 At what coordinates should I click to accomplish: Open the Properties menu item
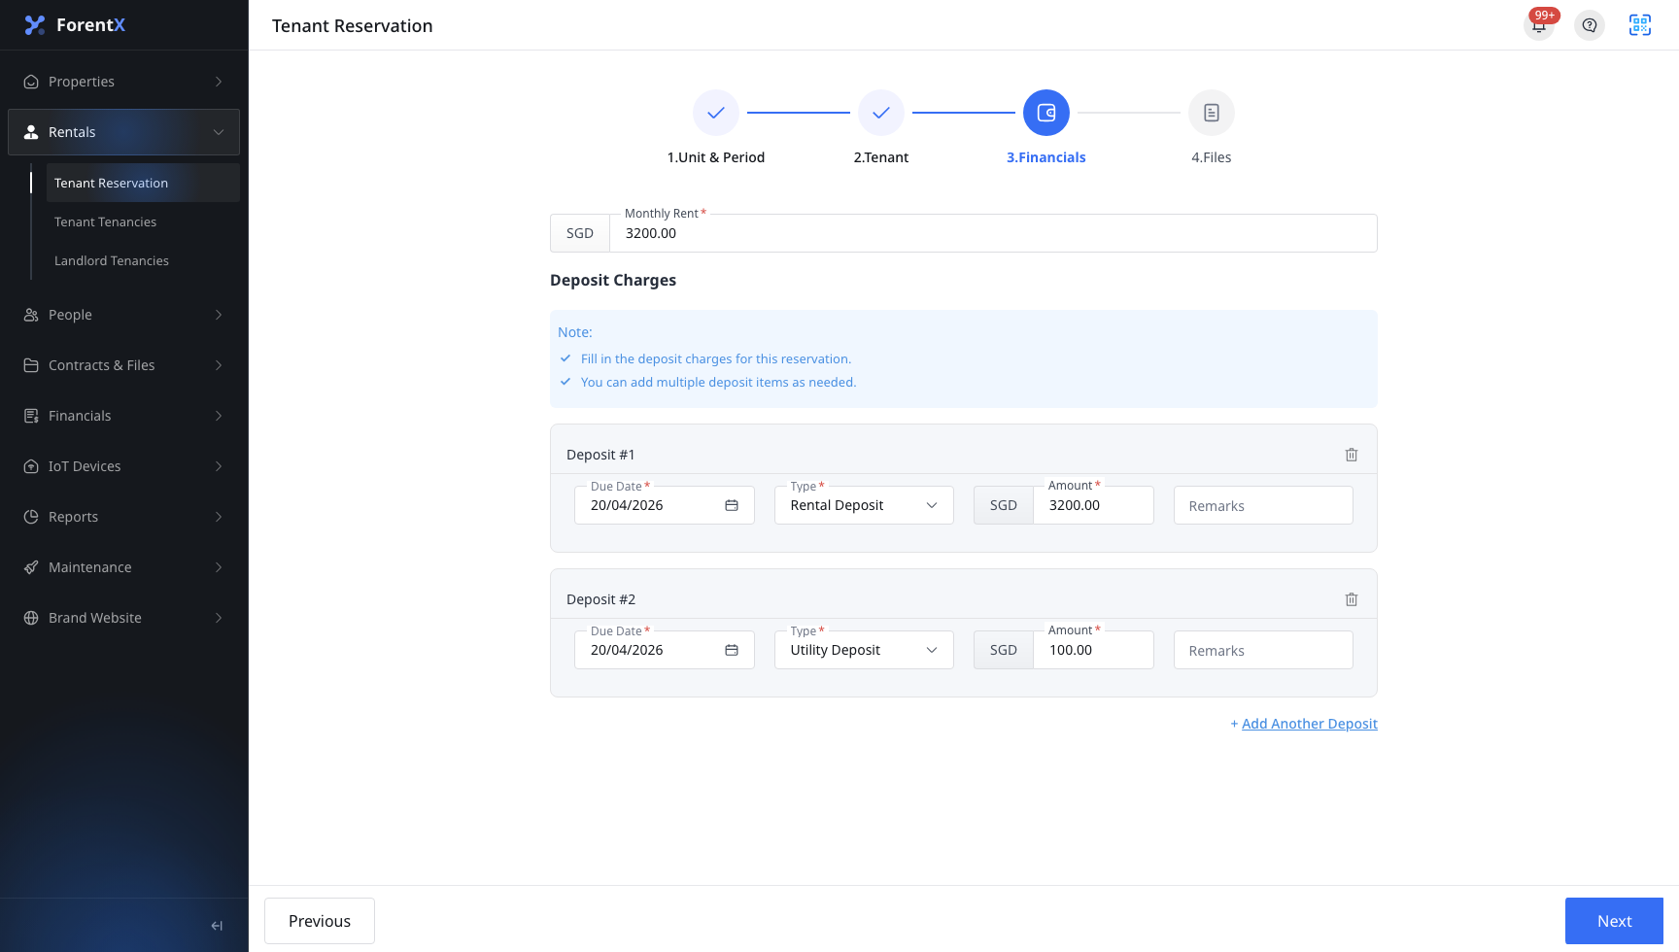(124, 82)
